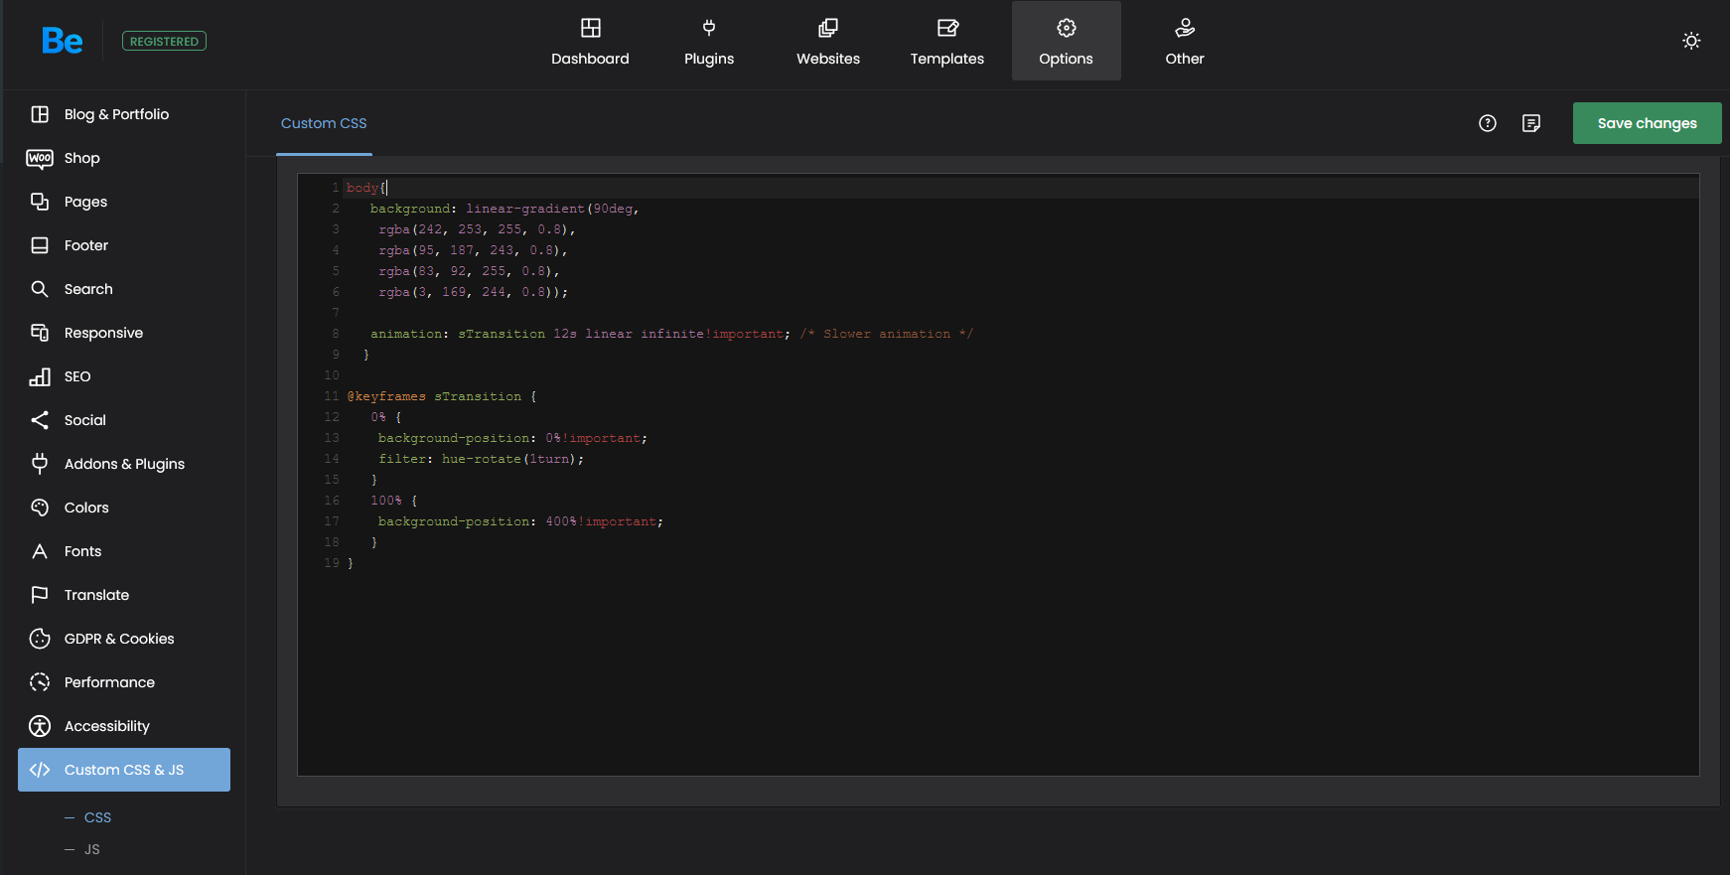Open the Templates tab
This screenshot has height=875, width=1730.
pos(947,41)
